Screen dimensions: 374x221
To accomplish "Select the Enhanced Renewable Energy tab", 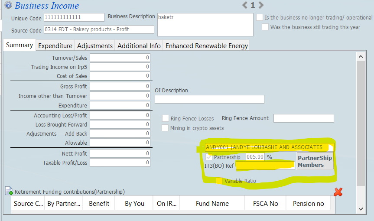I will click(x=207, y=45).
